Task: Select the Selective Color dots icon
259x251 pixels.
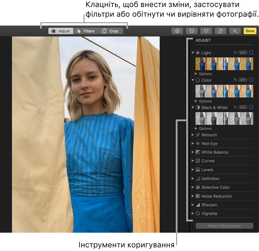Action: [x=198, y=187]
